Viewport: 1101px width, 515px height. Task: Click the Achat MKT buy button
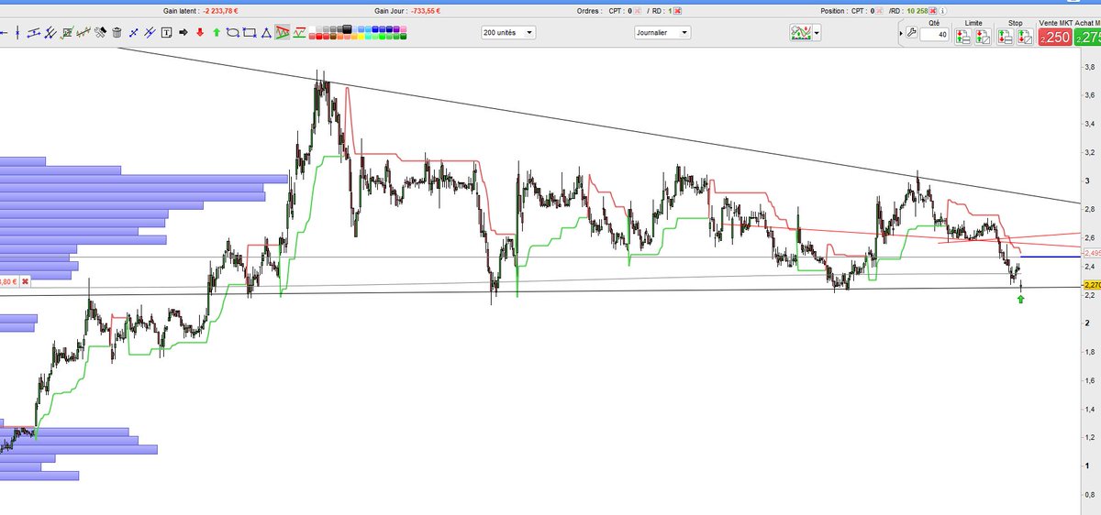1088,38
